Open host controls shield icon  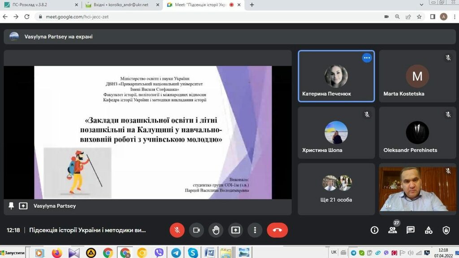446,230
